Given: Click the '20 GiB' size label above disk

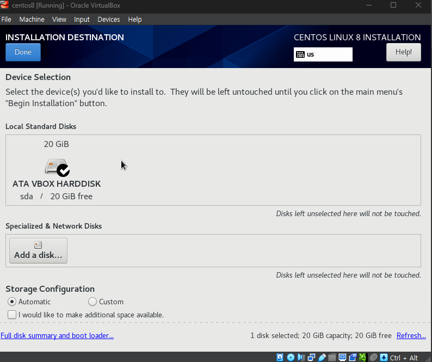Looking at the screenshot, I should click(x=56, y=144).
